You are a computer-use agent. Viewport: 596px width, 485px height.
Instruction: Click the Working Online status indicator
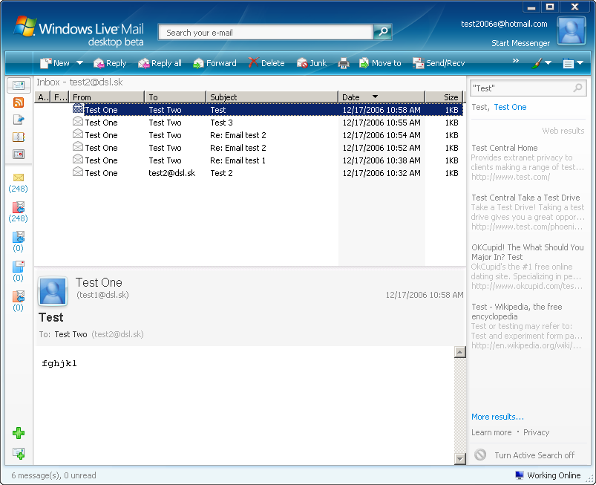pyautogui.click(x=548, y=475)
